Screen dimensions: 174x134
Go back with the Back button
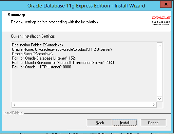coord(99,122)
